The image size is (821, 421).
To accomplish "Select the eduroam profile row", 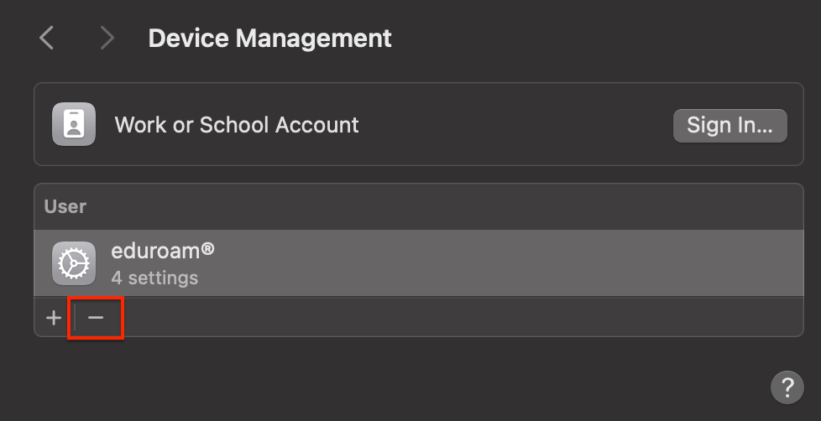I will coord(420,263).
